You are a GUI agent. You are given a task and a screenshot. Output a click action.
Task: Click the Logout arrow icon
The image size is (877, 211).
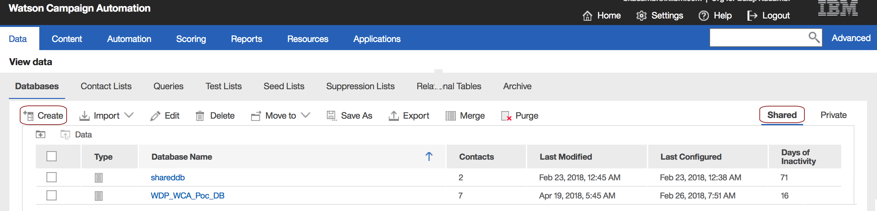[752, 16]
